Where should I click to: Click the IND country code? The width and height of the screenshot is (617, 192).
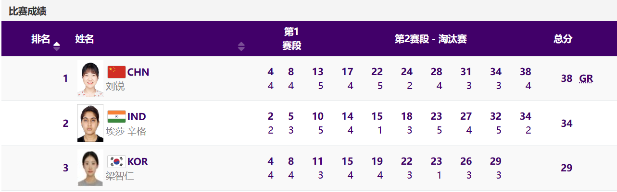(x=137, y=117)
